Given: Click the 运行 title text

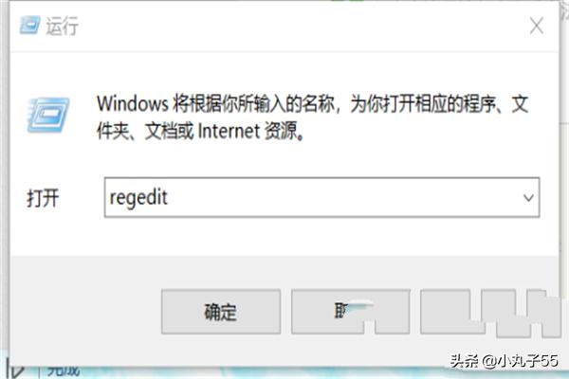Looking at the screenshot, I should (x=62, y=27).
